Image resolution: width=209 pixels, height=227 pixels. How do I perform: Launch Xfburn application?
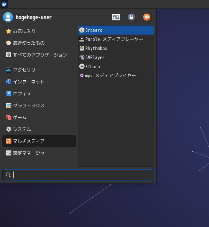116,66
